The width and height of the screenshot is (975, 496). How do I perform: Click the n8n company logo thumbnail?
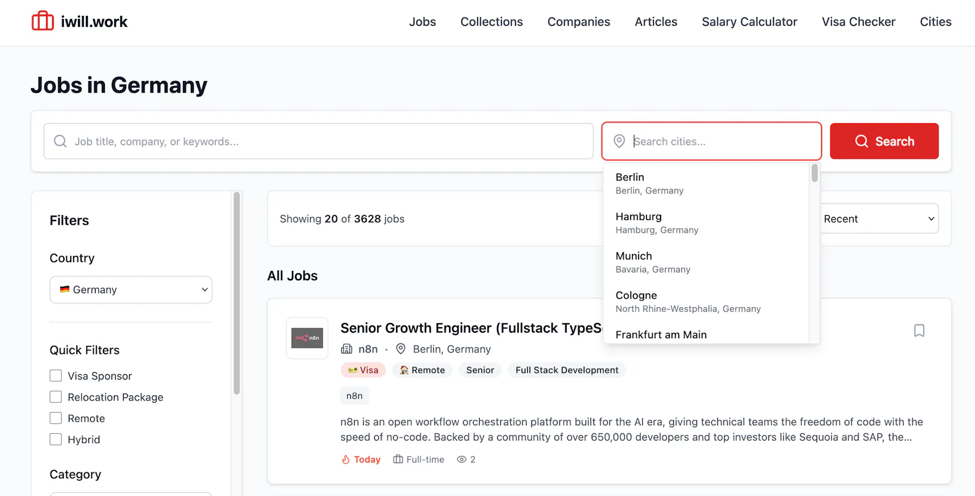307,338
